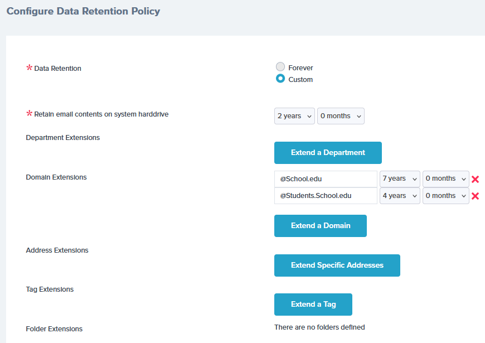This screenshot has width=485, height=343.
Task: Click the 'There are no folders defined' text
Action: 319,327
